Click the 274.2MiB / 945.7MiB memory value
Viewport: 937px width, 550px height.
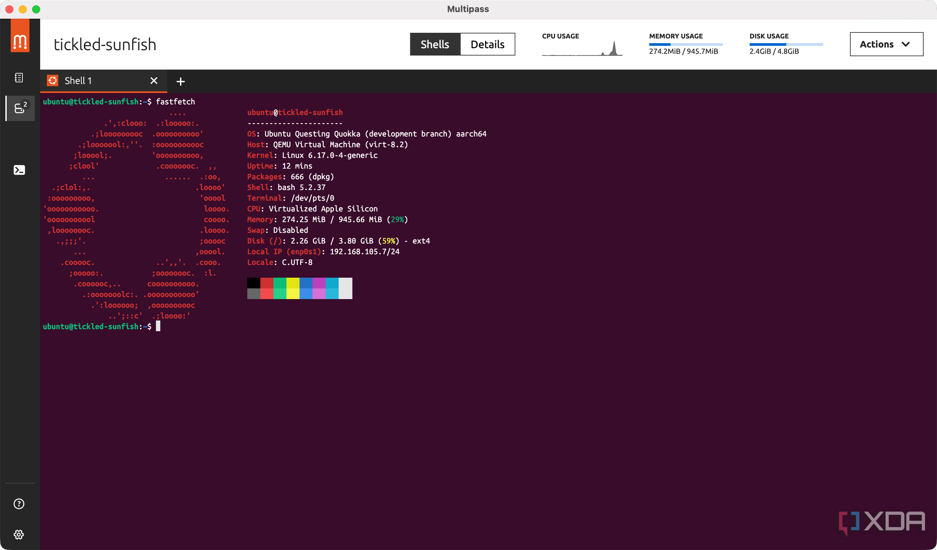(x=683, y=51)
